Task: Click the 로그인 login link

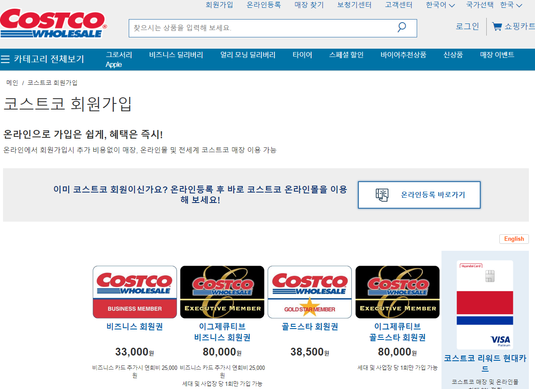Action: [467, 27]
